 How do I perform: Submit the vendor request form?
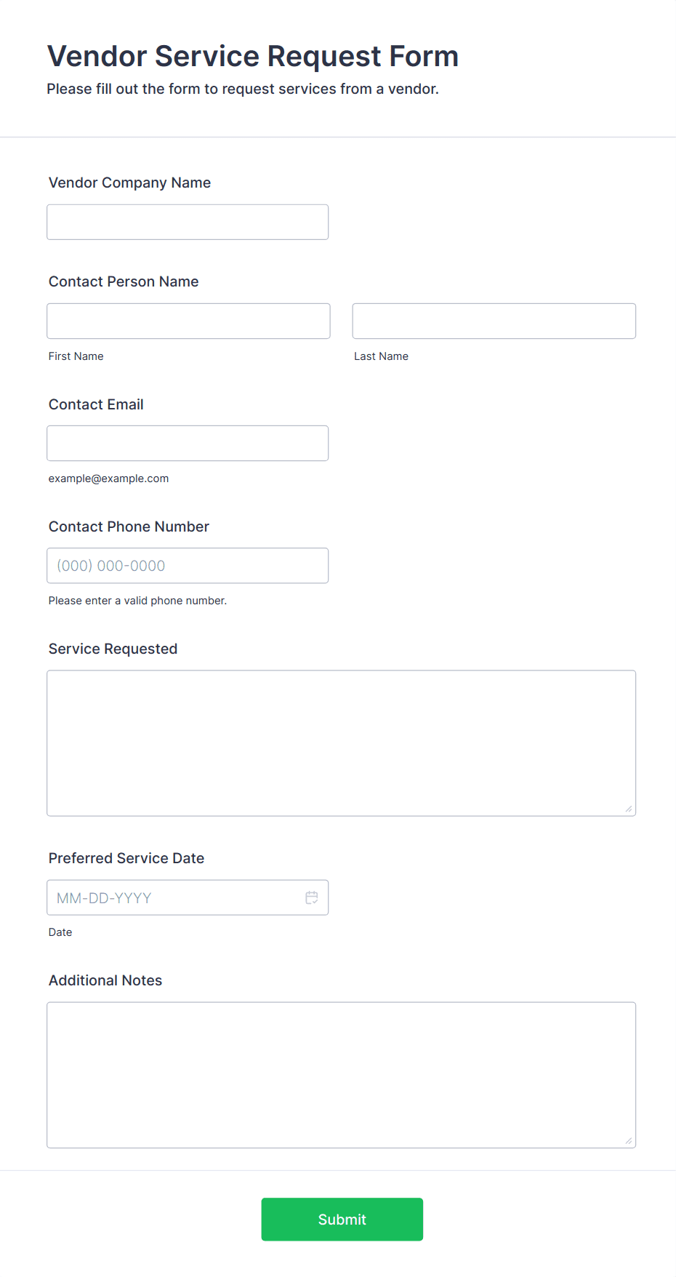coord(342,1219)
